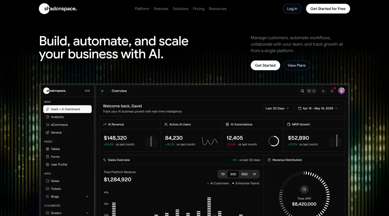Click the eCommerce cart icon in sidebar
Image resolution: width=389 pixels, height=216 pixels.
pyautogui.click(x=48, y=125)
